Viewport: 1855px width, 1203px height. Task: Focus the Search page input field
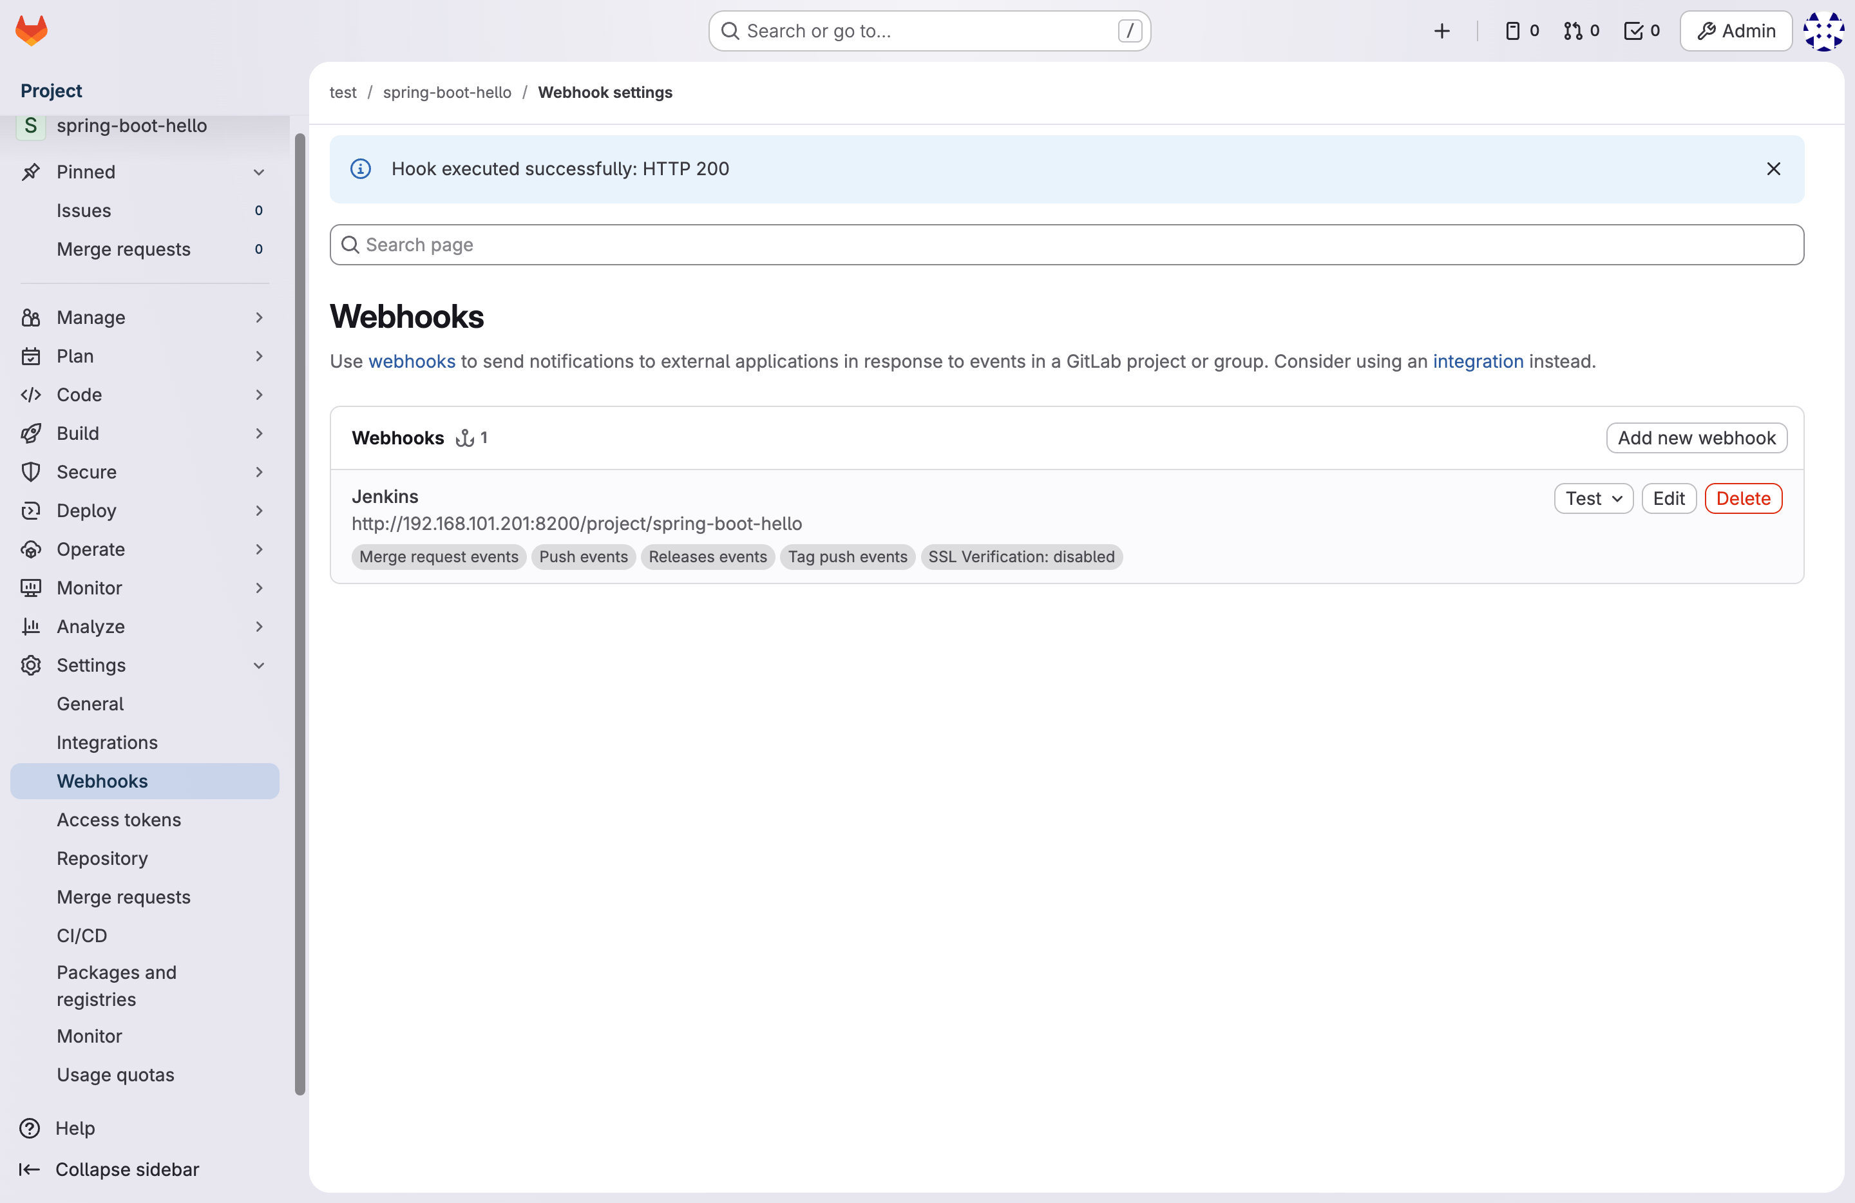click(1065, 245)
